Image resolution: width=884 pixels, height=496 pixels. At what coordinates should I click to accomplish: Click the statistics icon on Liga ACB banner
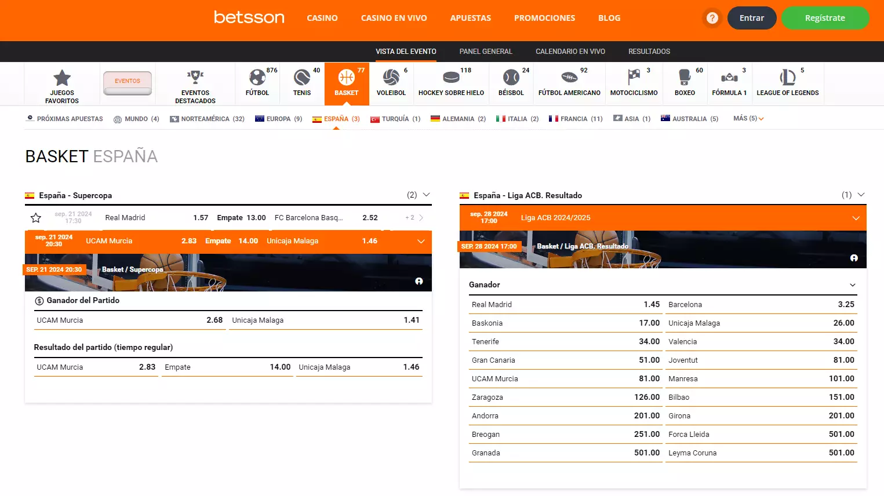click(x=854, y=258)
